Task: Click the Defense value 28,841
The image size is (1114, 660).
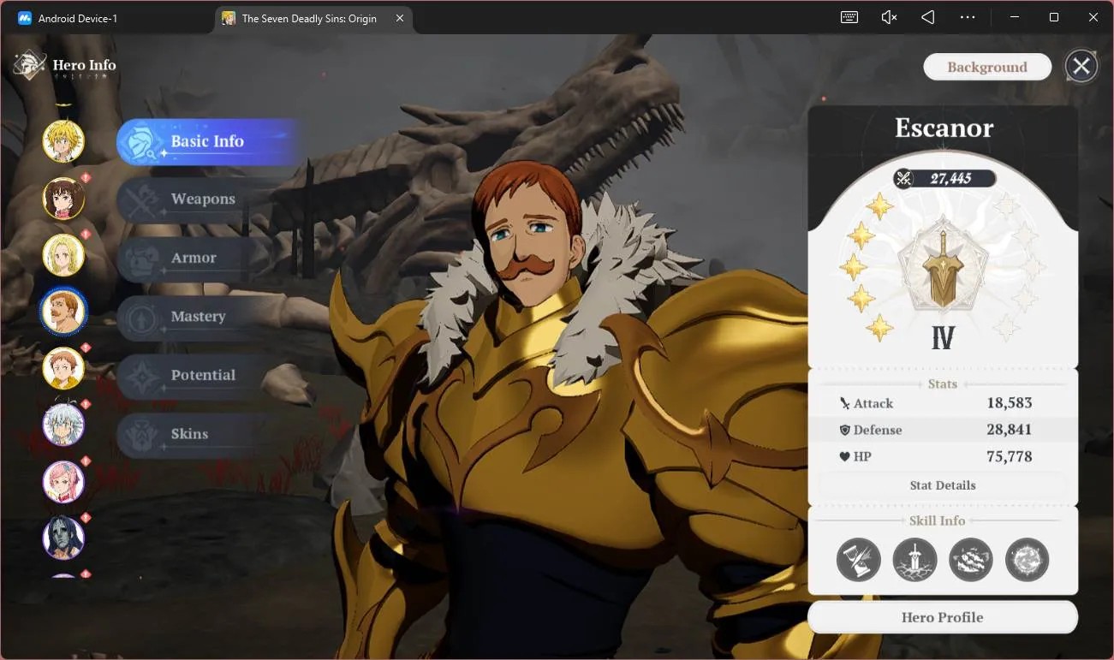Action: (x=1010, y=430)
